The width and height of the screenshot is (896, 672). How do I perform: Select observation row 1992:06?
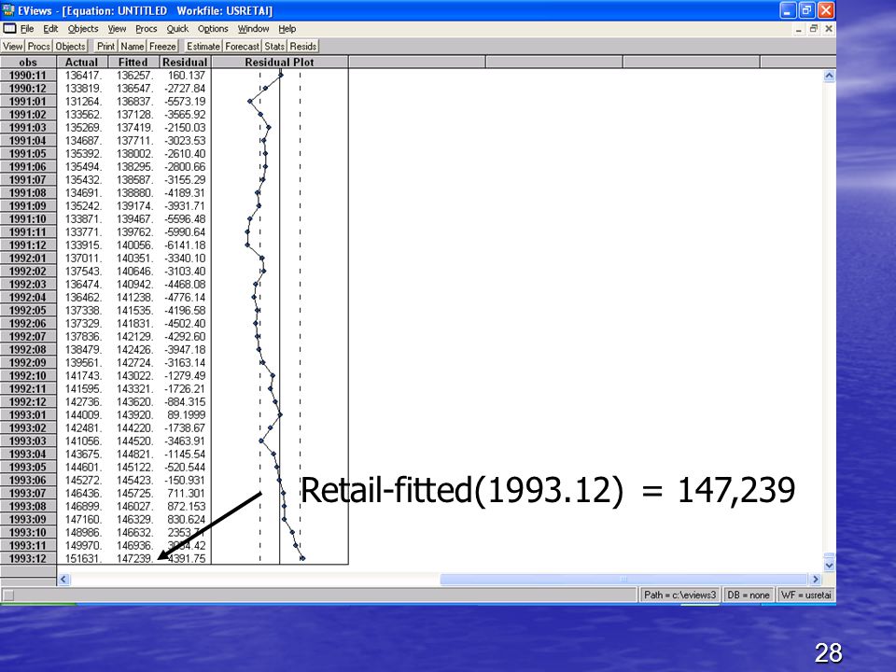[x=28, y=324]
